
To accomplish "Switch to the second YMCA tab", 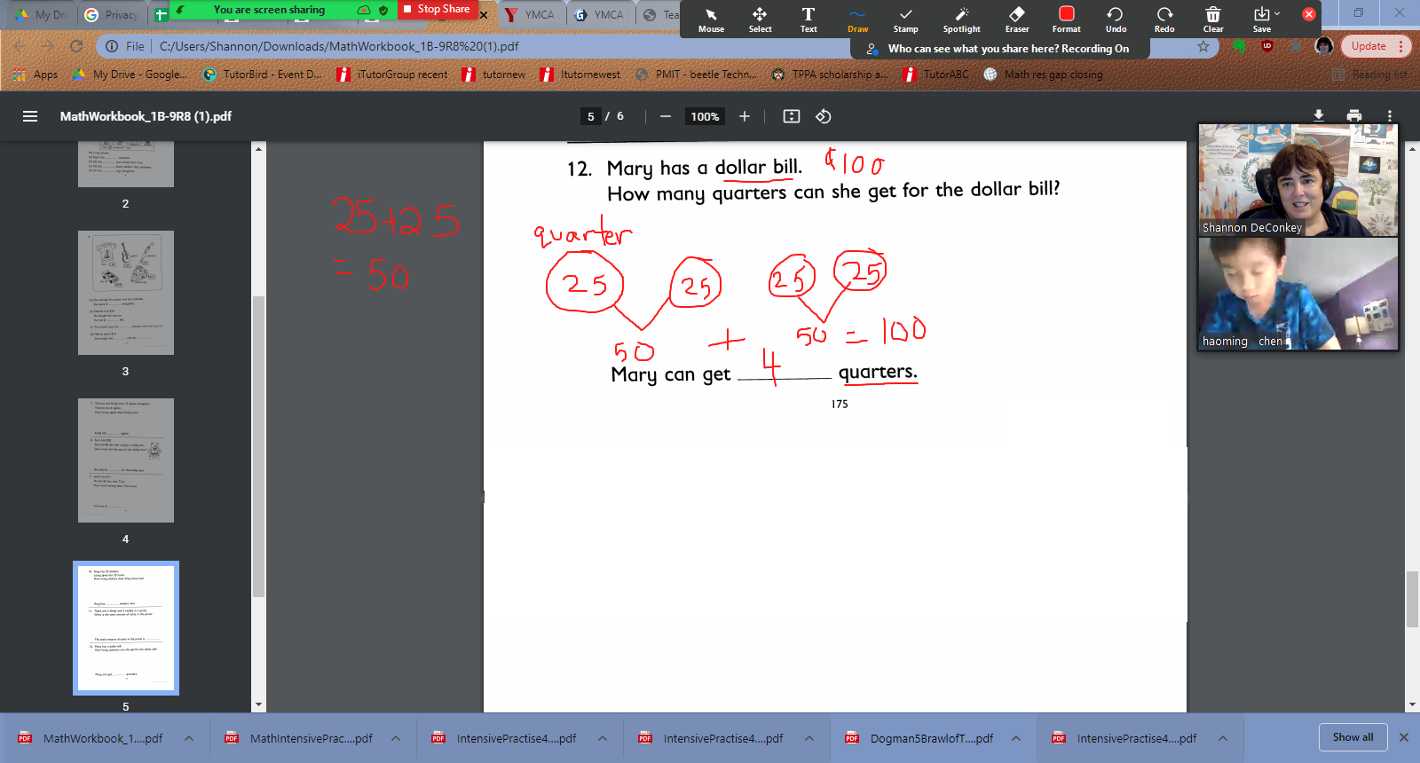I will [x=600, y=14].
